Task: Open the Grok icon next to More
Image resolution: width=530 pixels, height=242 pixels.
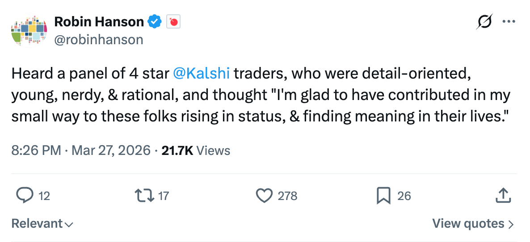Action: click(x=484, y=21)
